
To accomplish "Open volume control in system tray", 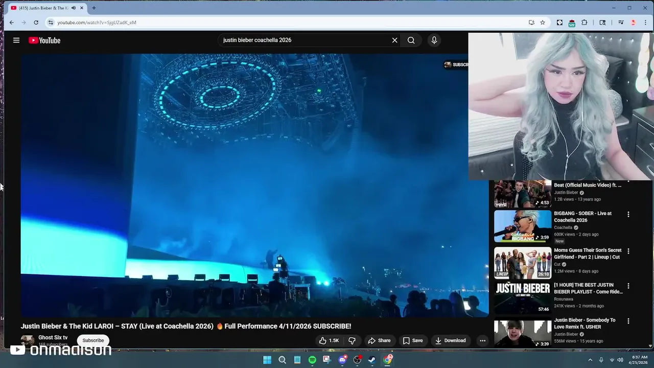I will click(620, 360).
